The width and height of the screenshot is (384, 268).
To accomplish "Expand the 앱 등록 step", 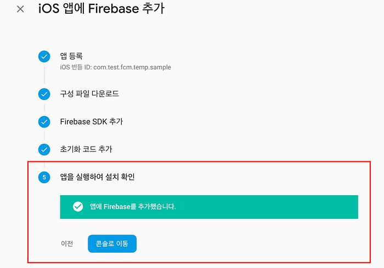I will (71, 56).
